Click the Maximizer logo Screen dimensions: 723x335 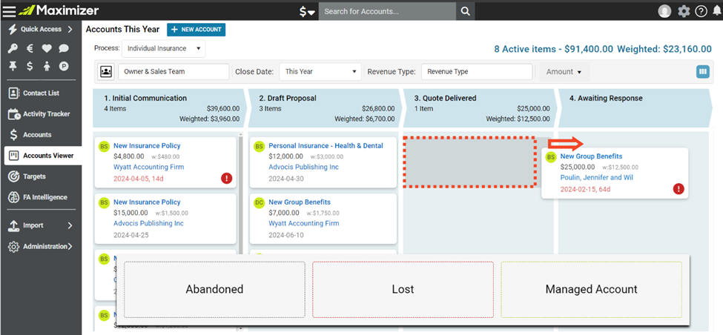[59, 10]
